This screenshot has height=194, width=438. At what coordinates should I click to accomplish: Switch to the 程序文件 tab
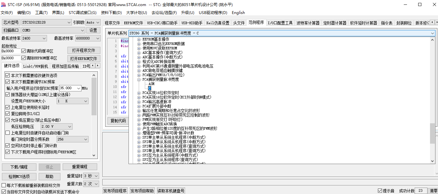click(x=113, y=23)
